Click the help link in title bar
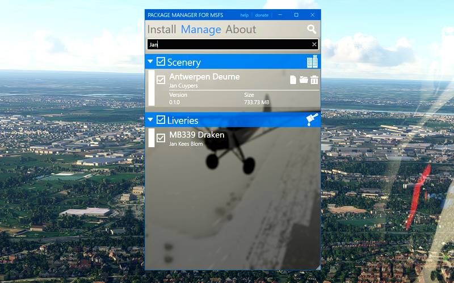The height and width of the screenshot is (283, 454). pyautogui.click(x=245, y=15)
